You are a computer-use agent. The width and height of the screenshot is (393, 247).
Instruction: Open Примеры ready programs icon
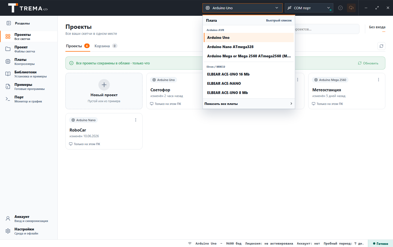tap(8, 86)
